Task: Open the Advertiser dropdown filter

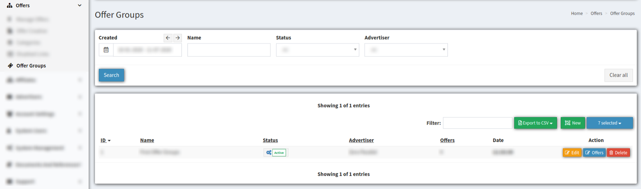Action: (x=406, y=50)
